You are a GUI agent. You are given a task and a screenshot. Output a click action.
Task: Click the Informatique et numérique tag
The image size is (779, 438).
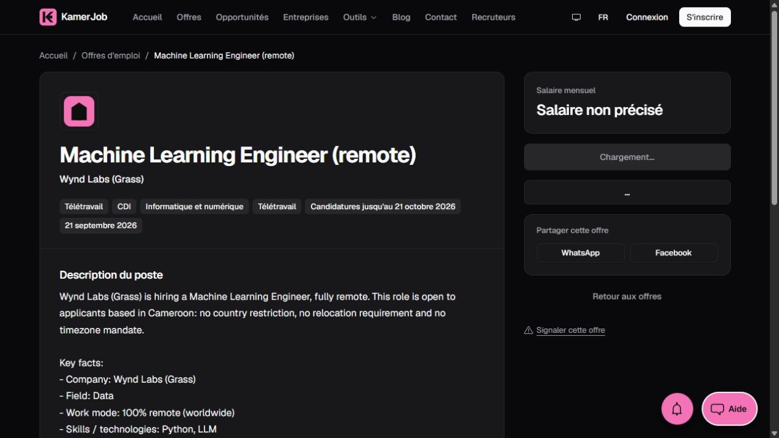[195, 207]
